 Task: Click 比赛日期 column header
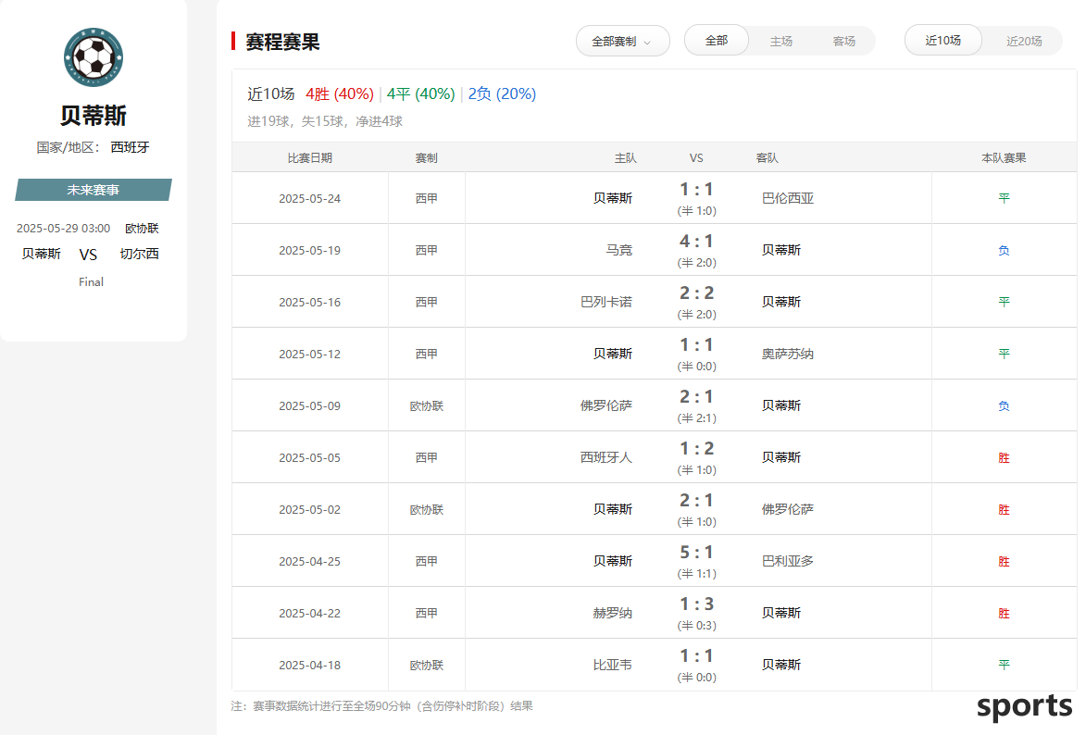coord(309,158)
